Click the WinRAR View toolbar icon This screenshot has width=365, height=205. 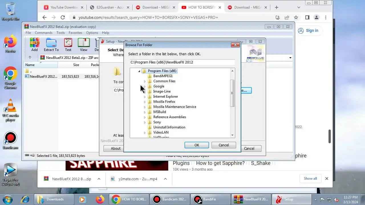click(x=84, y=45)
